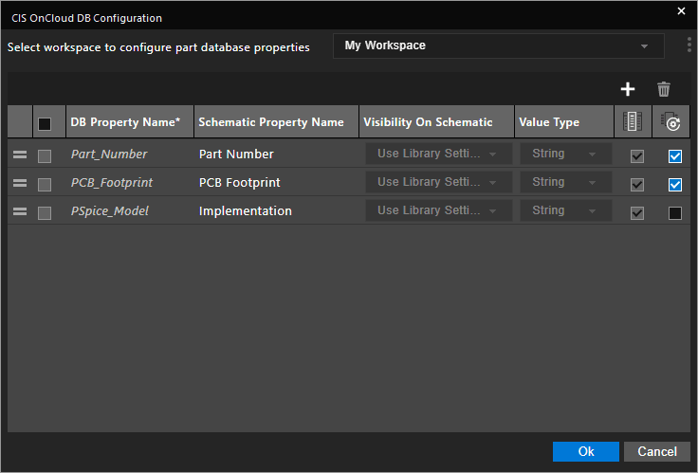This screenshot has width=698, height=473.
Task: Close the CIS OnCloud DB Configuration dialog
Action: (x=681, y=11)
